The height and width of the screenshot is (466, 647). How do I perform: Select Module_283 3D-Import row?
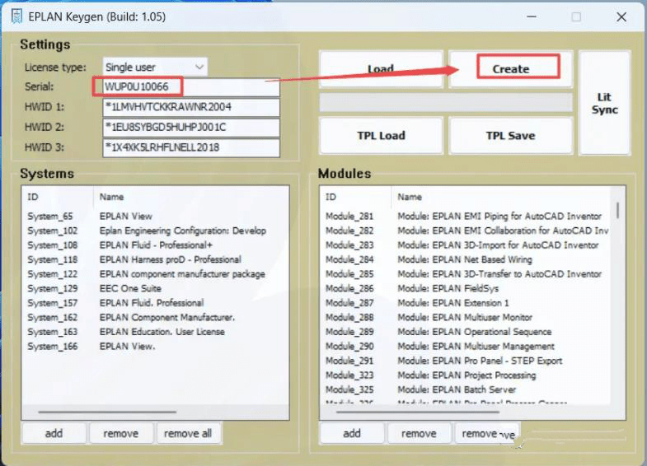[466, 245]
